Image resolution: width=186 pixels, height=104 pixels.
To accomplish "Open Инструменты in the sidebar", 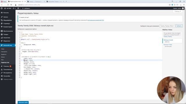I will [8, 73].
